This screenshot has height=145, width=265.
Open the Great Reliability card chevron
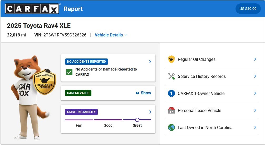[150, 112]
